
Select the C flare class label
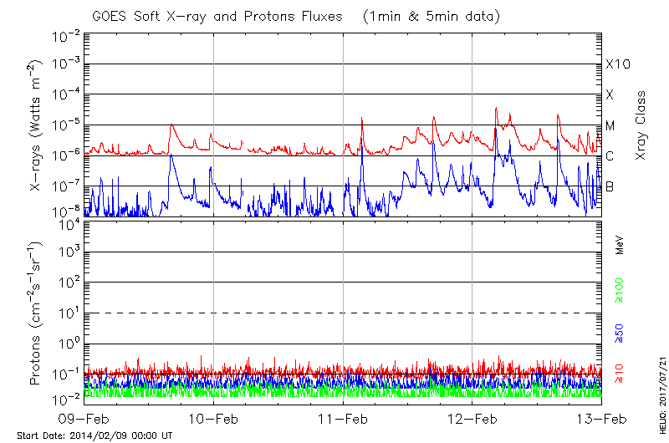[610, 156]
